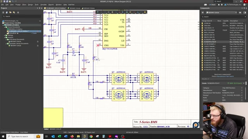This screenshot has width=248, height=139.
Task: Collapse the Libraries folder in Projects
Action: tap(5, 37)
